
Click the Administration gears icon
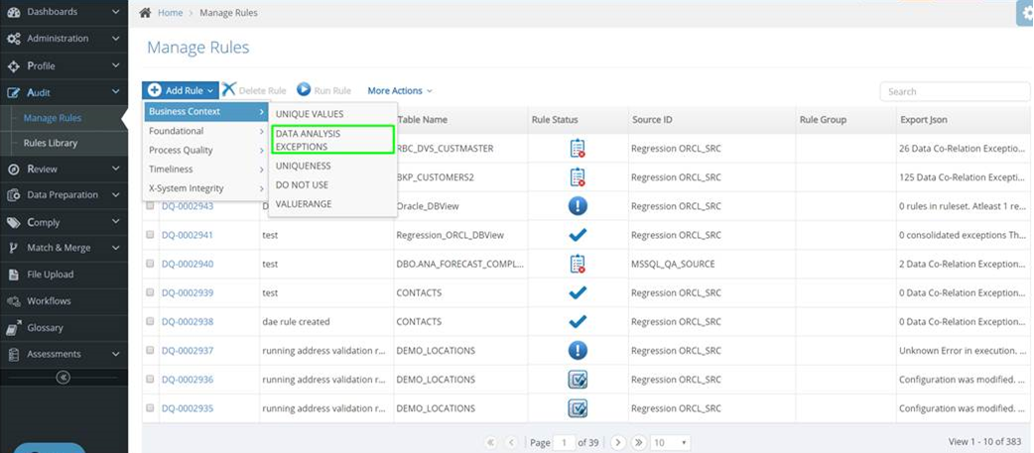pyautogui.click(x=13, y=39)
